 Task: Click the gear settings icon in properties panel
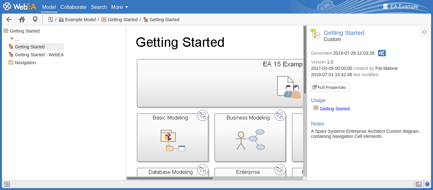click(424, 32)
